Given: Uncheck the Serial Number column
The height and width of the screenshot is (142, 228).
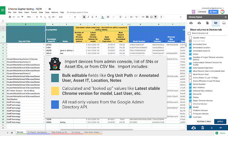Looking at the screenshot, I should coord(190,84).
